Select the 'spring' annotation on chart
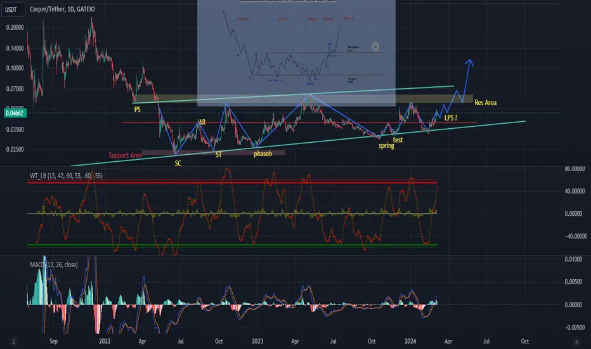The image size is (591, 349). 386,146
